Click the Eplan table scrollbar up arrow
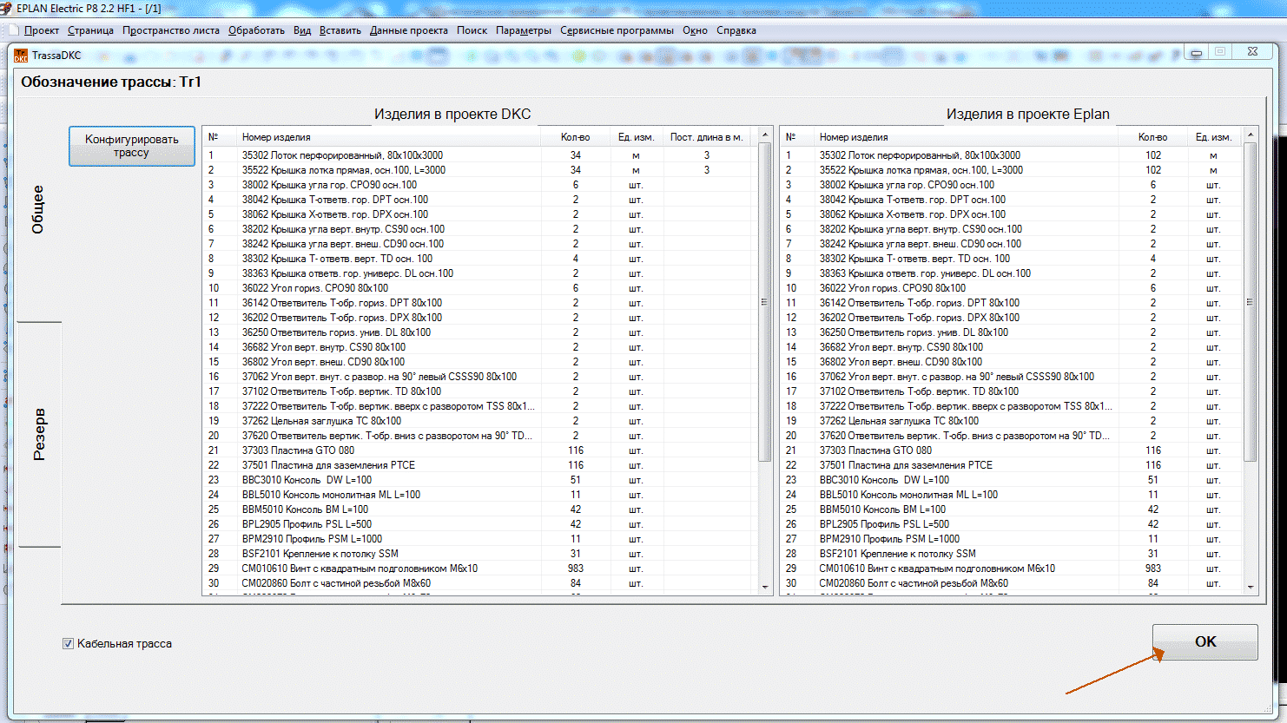The height and width of the screenshot is (723, 1287). pos(1251,135)
